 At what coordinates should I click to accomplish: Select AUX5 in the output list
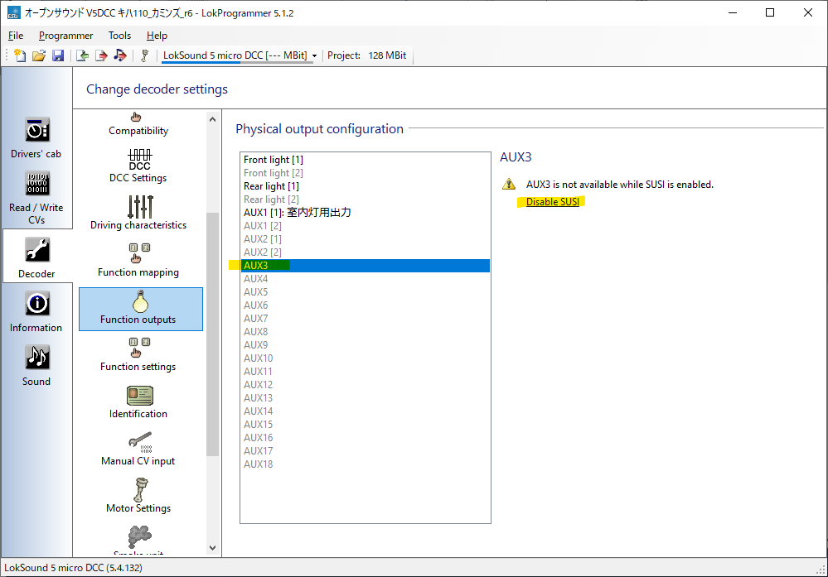(x=365, y=292)
